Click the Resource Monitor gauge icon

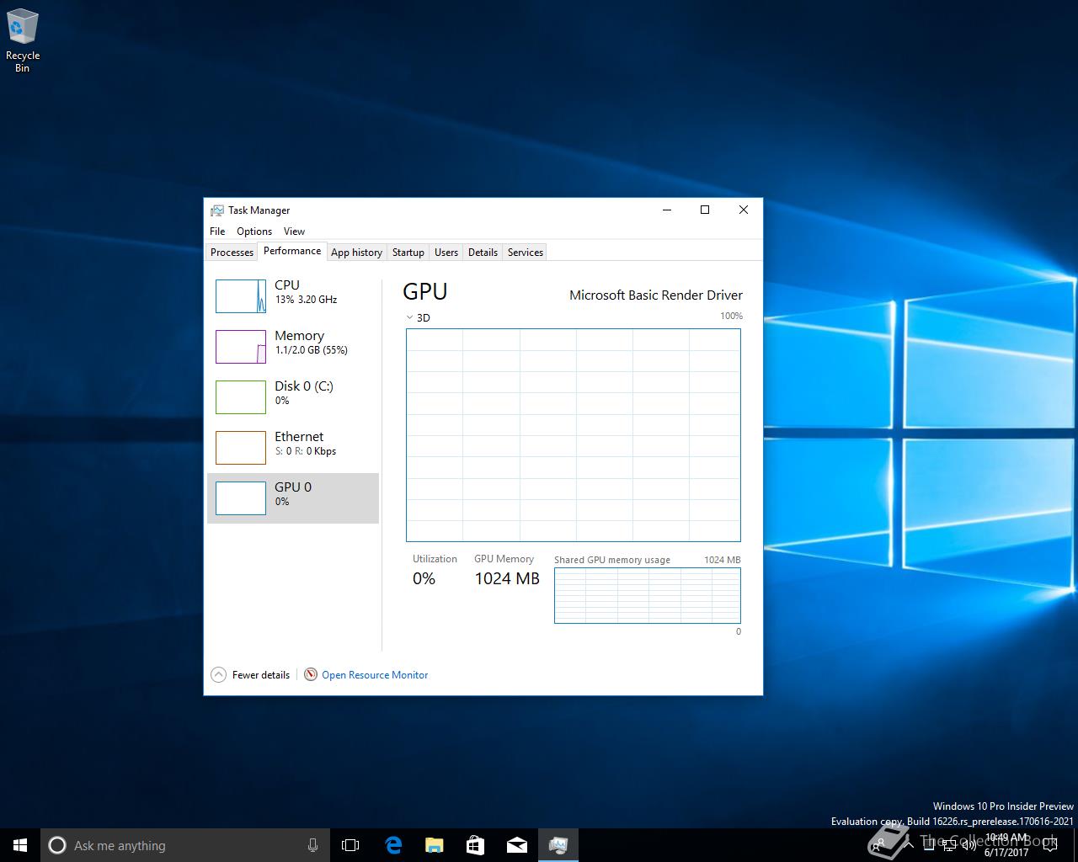(x=311, y=675)
